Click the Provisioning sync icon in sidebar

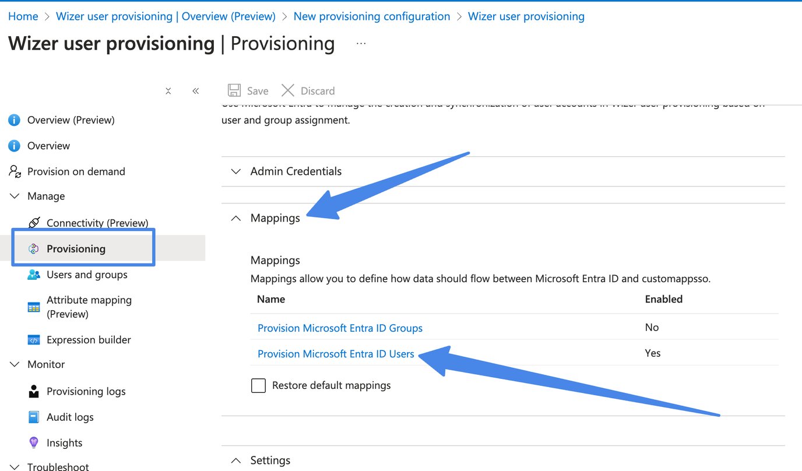(33, 248)
